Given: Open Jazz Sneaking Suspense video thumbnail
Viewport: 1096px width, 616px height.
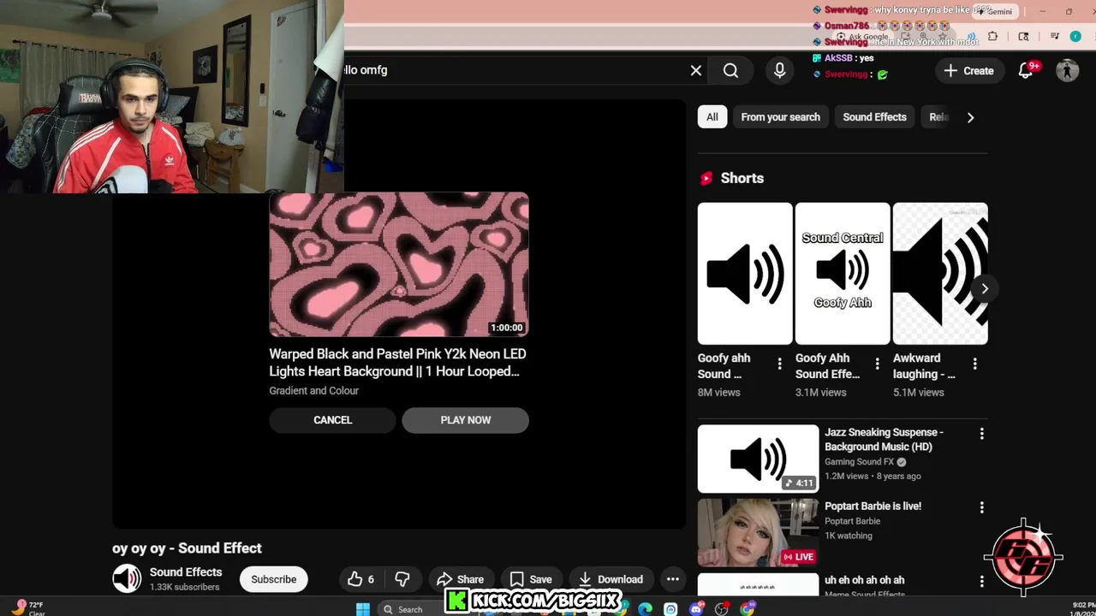Looking at the screenshot, I should [758, 459].
